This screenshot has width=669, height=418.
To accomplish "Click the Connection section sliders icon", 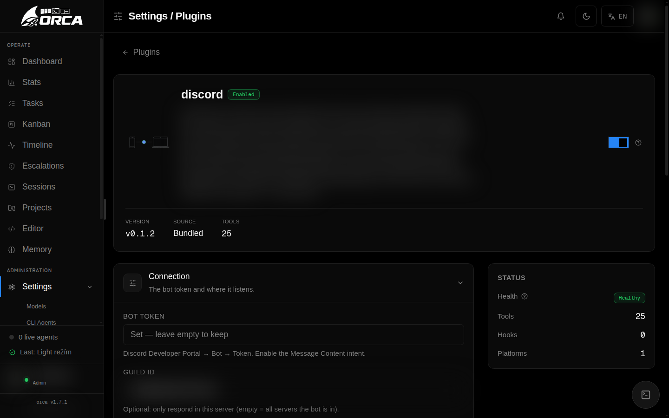I will (x=132, y=283).
